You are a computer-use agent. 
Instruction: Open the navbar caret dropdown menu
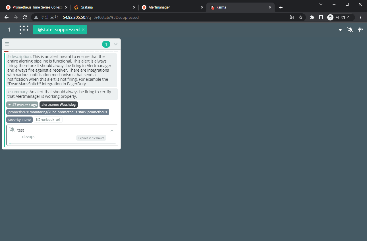click(x=340, y=30)
